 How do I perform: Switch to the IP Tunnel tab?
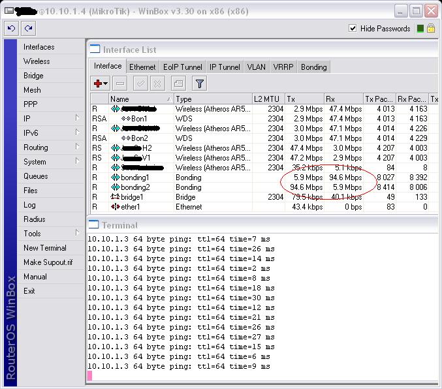[x=225, y=67]
